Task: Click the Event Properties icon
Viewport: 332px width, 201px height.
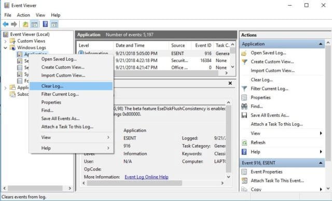Action: point(244,172)
